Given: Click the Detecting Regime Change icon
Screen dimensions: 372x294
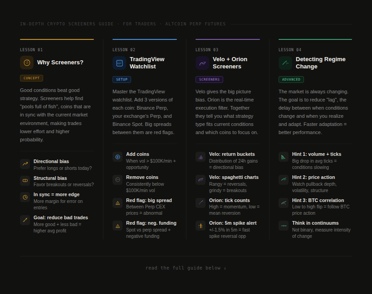Looking at the screenshot, I should [285, 63].
